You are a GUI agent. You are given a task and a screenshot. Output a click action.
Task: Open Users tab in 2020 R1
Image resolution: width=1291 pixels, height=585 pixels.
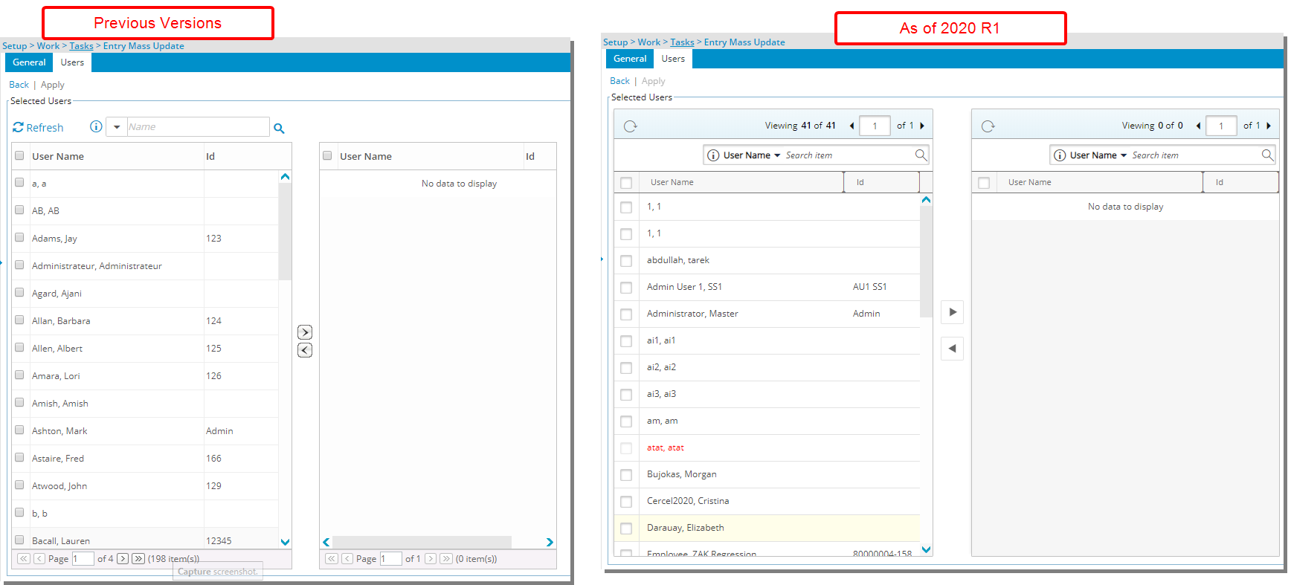673,59
